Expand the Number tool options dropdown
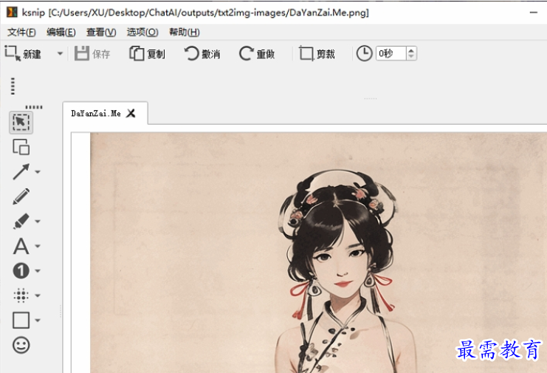Screen dimensions: 547x373 pyautogui.click(x=38, y=271)
